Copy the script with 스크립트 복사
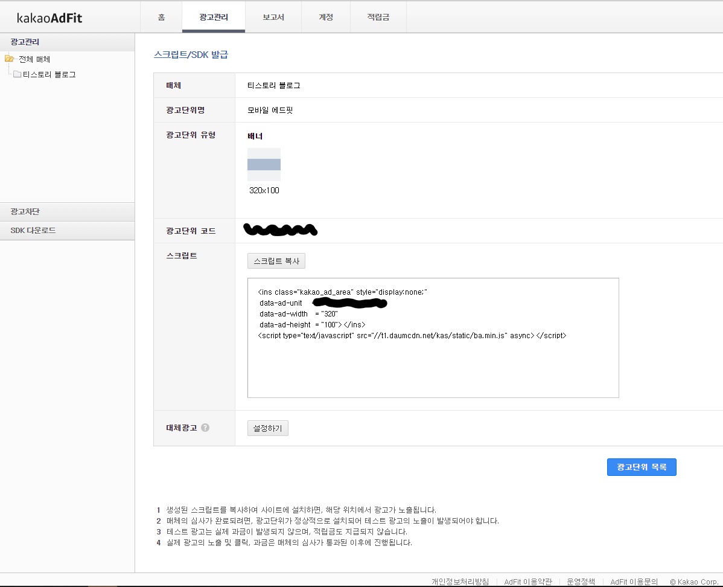The image size is (723, 587). pyautogui.click(x=276, y=261)
